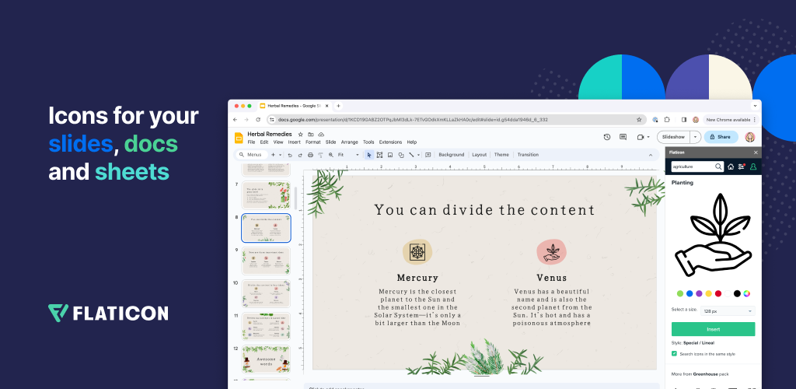Select the Text box tool
Viewport: 796px width, 389px height.
click(x=379, y=155)
